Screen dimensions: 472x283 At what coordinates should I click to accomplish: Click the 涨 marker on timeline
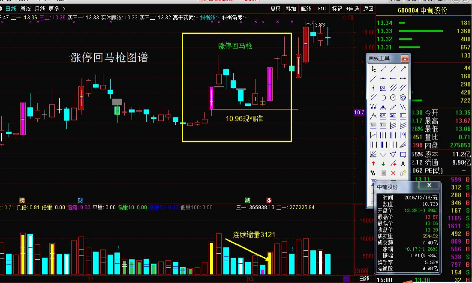(x=269, y=201)
